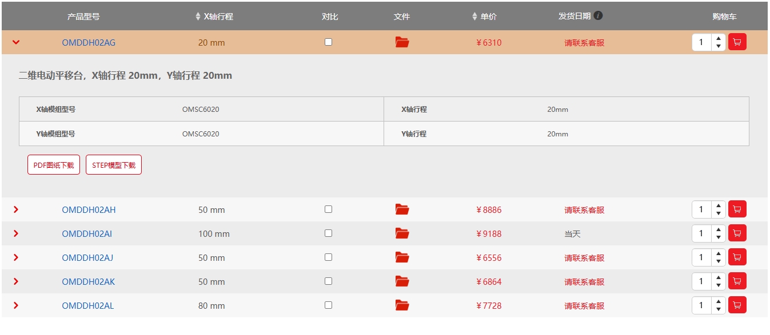Collapse the expanded OMDDH02AG row details

pos(16,42)
